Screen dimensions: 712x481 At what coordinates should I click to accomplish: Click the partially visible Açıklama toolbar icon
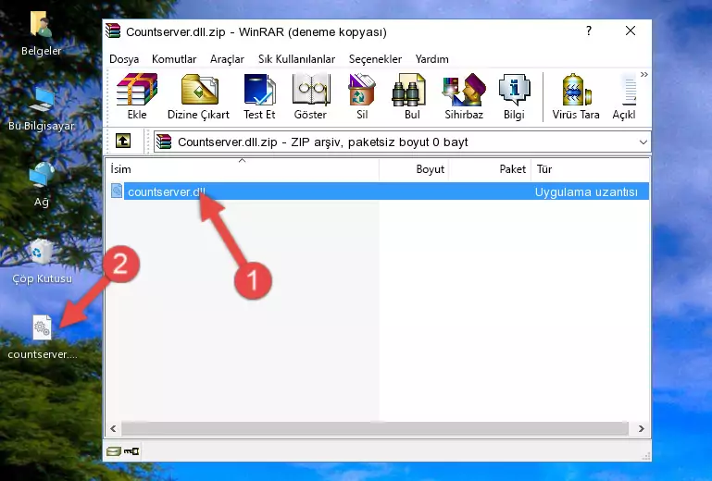tap(624, 96)
